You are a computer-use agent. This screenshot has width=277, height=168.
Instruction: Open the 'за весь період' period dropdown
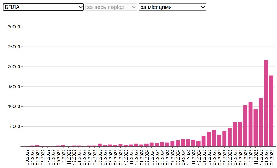(111, 7)
